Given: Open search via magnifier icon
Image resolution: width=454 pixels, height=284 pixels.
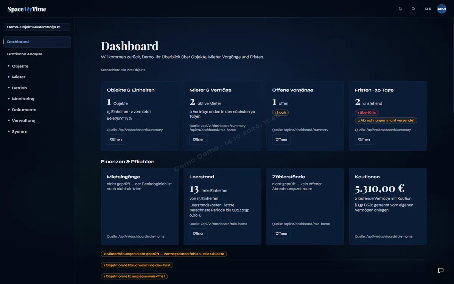Looking at the screenshot, I should [414, 9].
